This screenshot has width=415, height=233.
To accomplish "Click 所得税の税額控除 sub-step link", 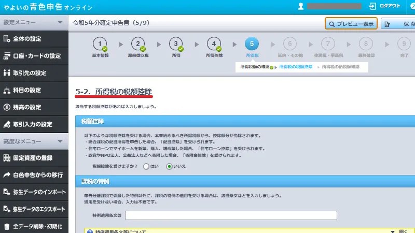I will (x=296, y=67).
